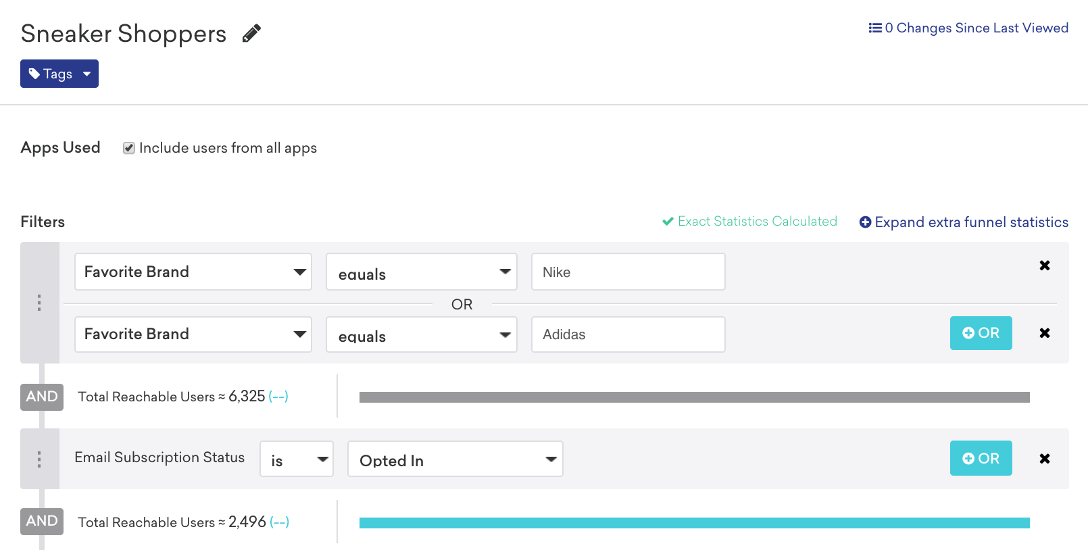Click AND badge beside 6,325 reachable users

[42, 397]
